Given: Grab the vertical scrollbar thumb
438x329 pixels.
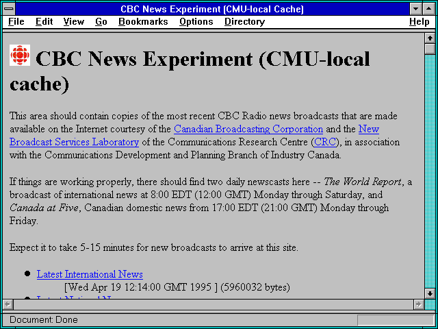Looking at the screenshot, I should pos(430,49).
